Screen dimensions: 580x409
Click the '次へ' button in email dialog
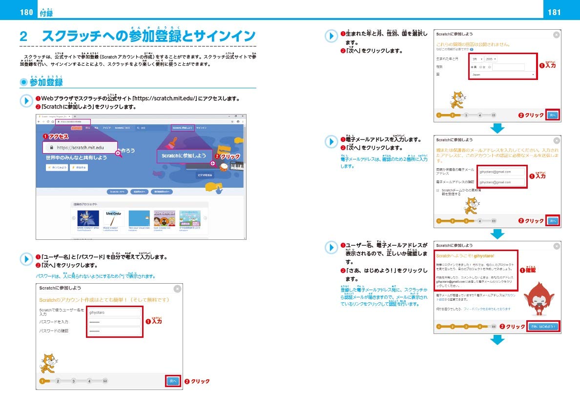point(553,221)
